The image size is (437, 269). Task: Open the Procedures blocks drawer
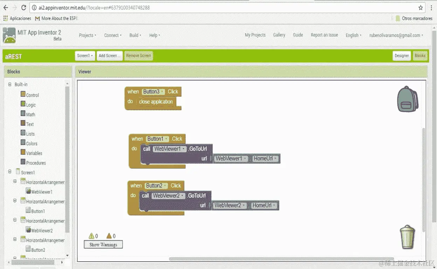coord(36,163)
